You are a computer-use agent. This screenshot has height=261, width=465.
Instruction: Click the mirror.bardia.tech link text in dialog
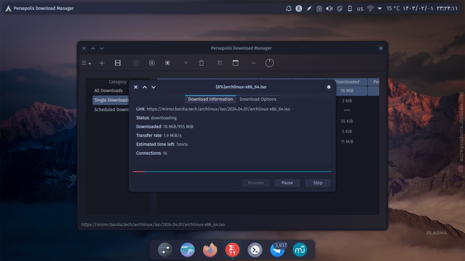[218, 109]
